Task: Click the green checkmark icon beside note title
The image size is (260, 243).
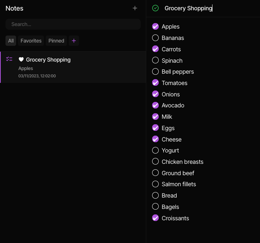Action: [155, 8]
